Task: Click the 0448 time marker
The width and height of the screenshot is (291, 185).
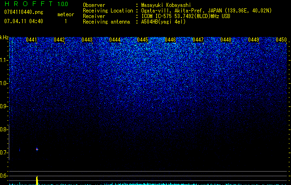Action: point(226,40)
